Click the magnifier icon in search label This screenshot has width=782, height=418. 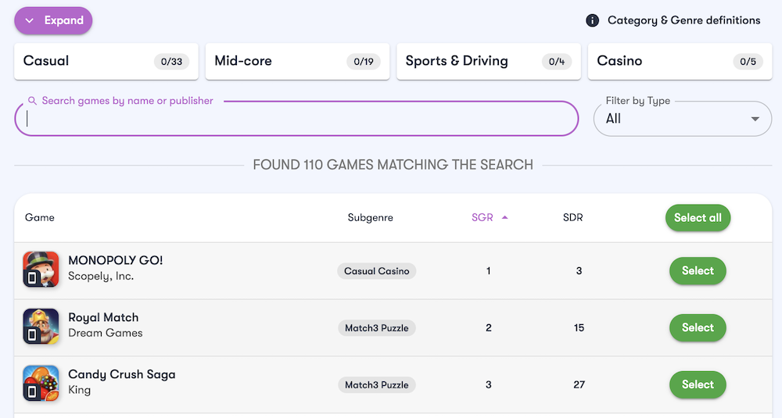(x=32, y=101)
